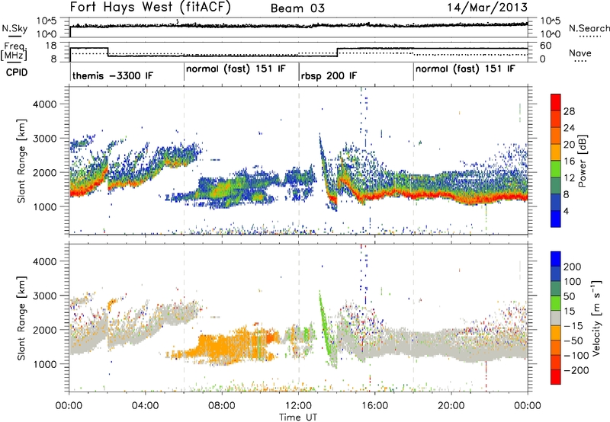Click the 'Nave' legend label

coord(580,53)
